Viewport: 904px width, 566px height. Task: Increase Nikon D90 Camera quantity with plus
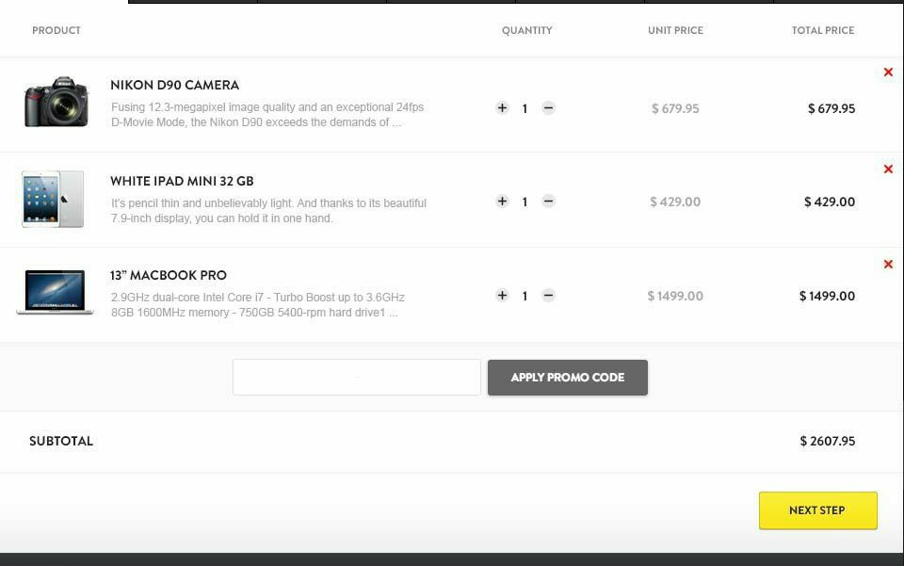tap(502, 107)
